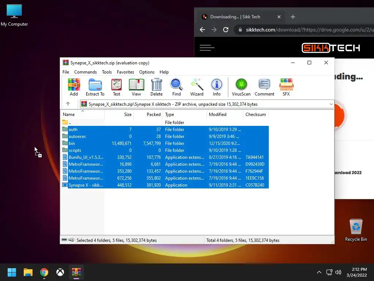374x281 pixels.
Task: Open the Commands menu
Action: tap(85, 72)
